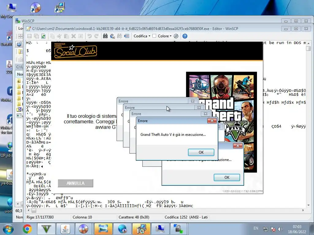The height and width of the screenshot is (235, 314).
Task: Click the EN language indicator in tray
Action: [x=256, y=228]
